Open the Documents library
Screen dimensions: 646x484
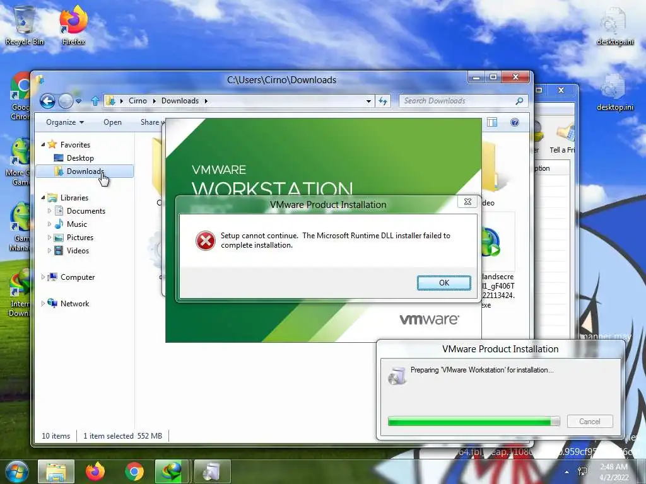pyautogui.click(x=86, y=210)
